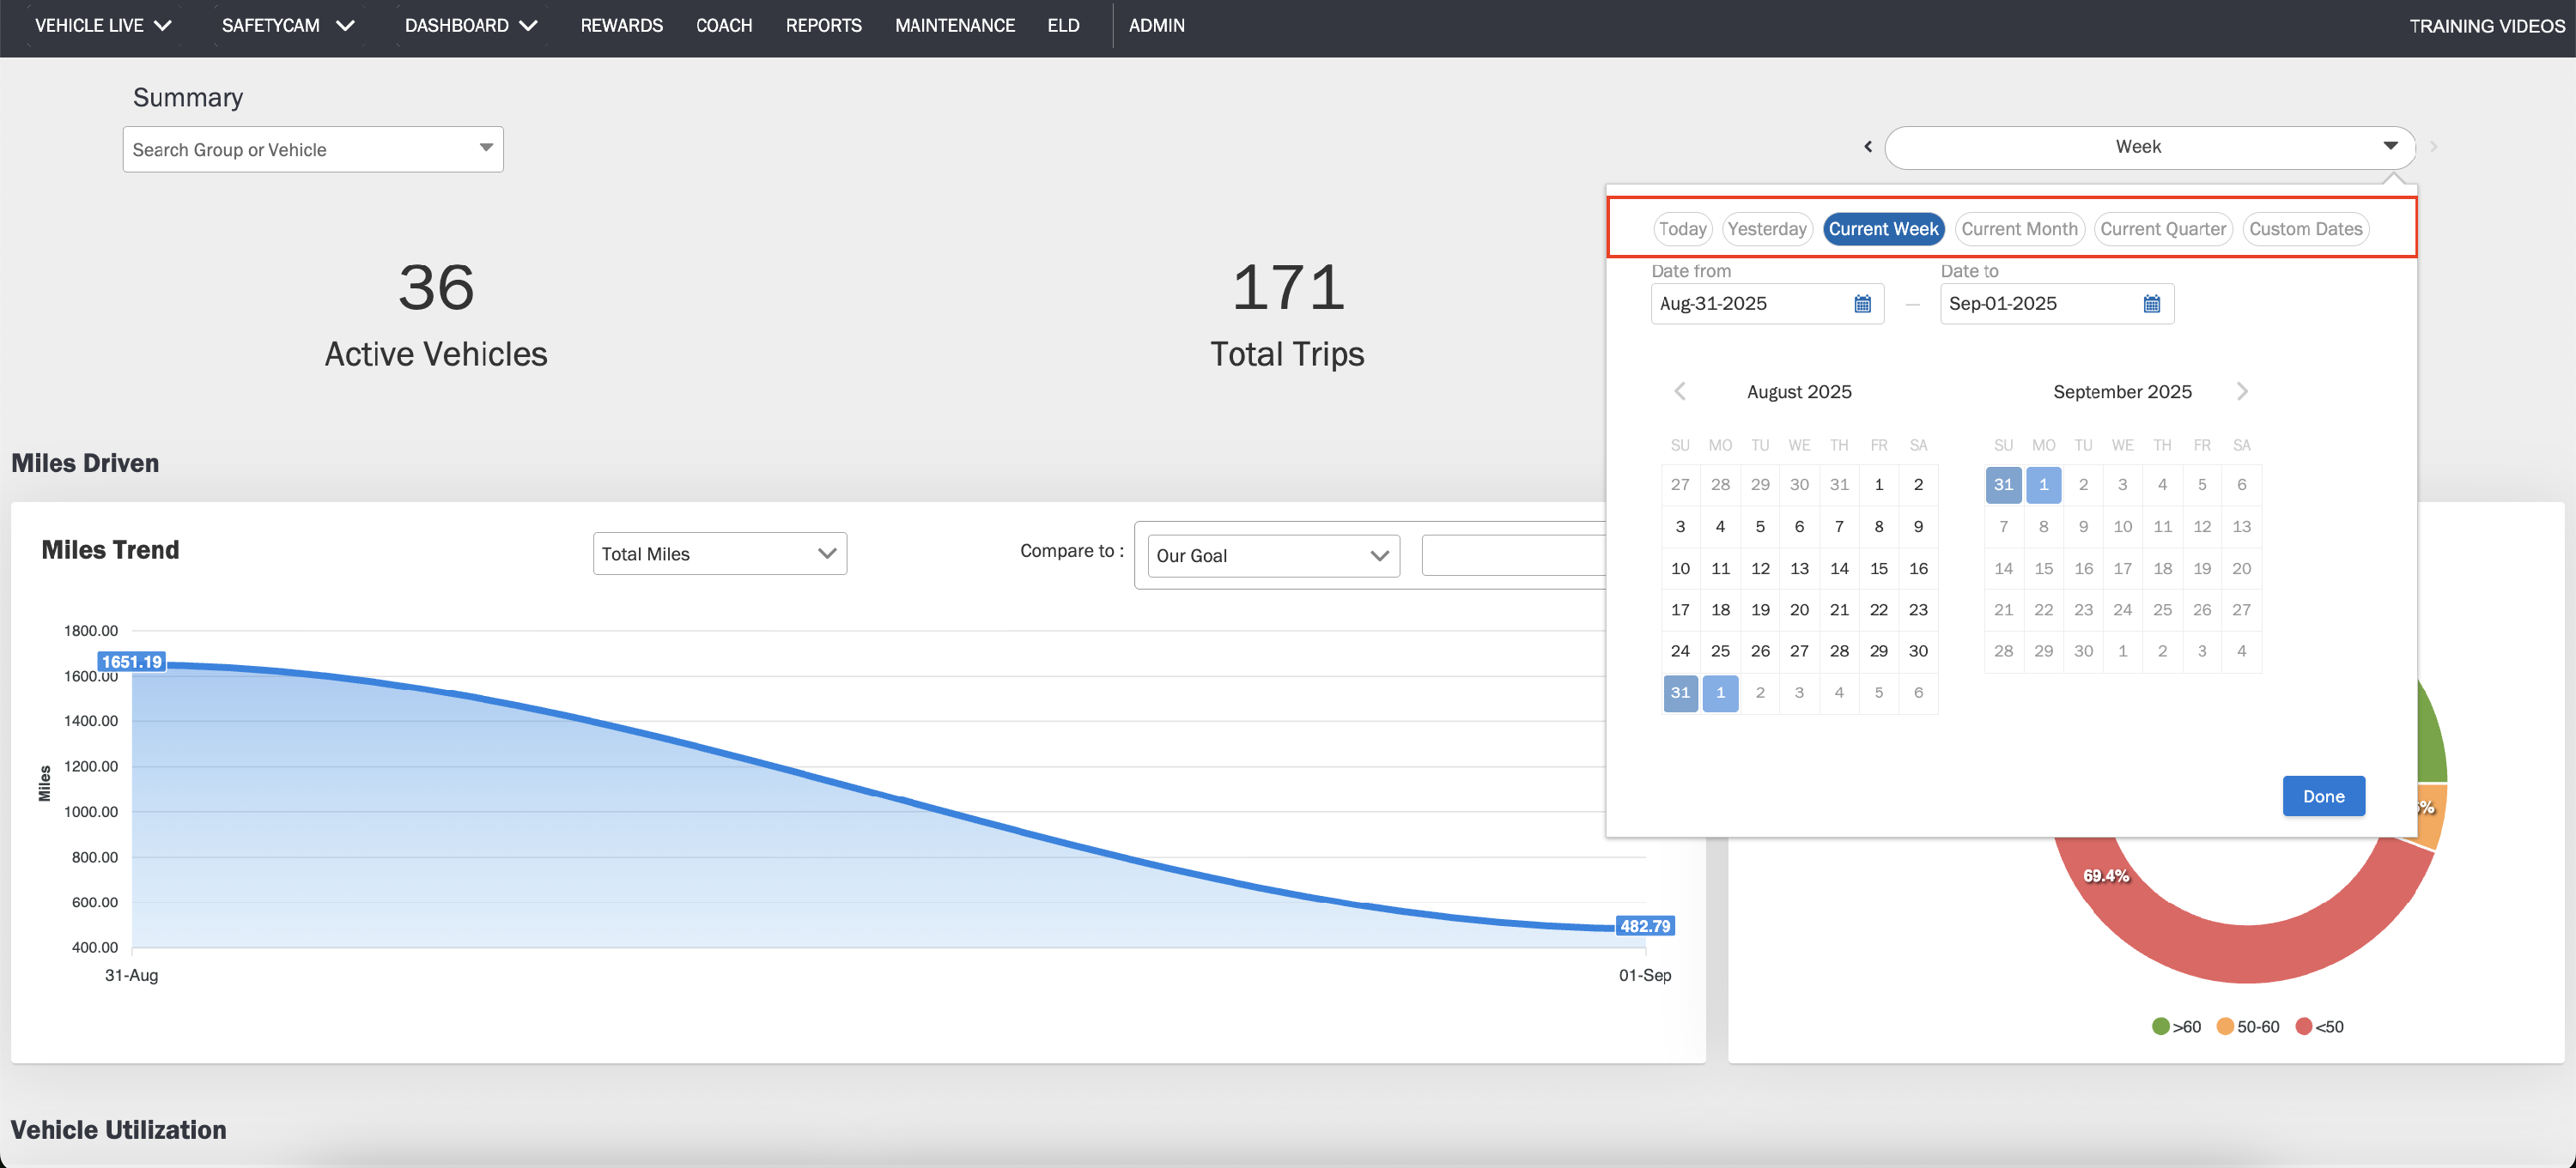The height and width of the screenshot is (1168, 2576).
Task: Select September 30 in the calendar
Action: (2083, 651)
